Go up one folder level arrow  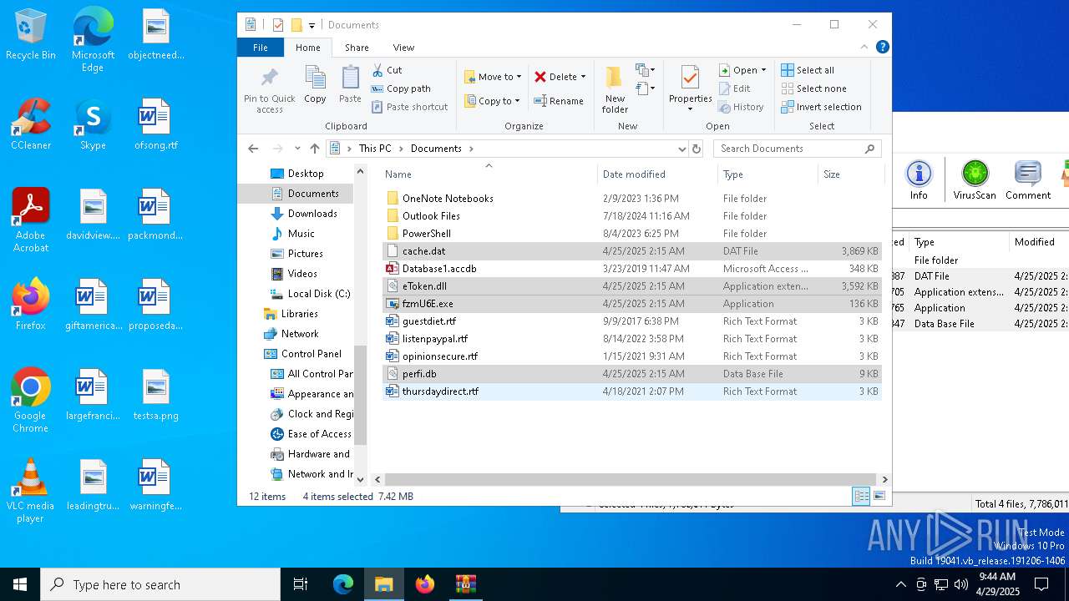[314, 149]
